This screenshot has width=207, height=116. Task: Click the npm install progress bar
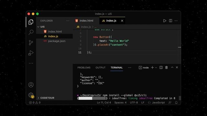(92, 98)
